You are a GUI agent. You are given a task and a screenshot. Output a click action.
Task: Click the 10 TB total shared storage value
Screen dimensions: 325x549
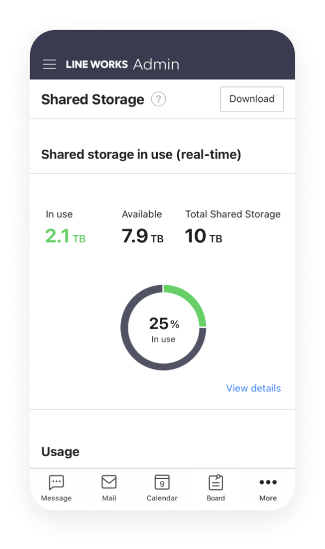203,236
